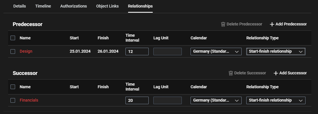
Task: Expand the Relationship Type dropdown for Financials
Action: click(276, 100)
